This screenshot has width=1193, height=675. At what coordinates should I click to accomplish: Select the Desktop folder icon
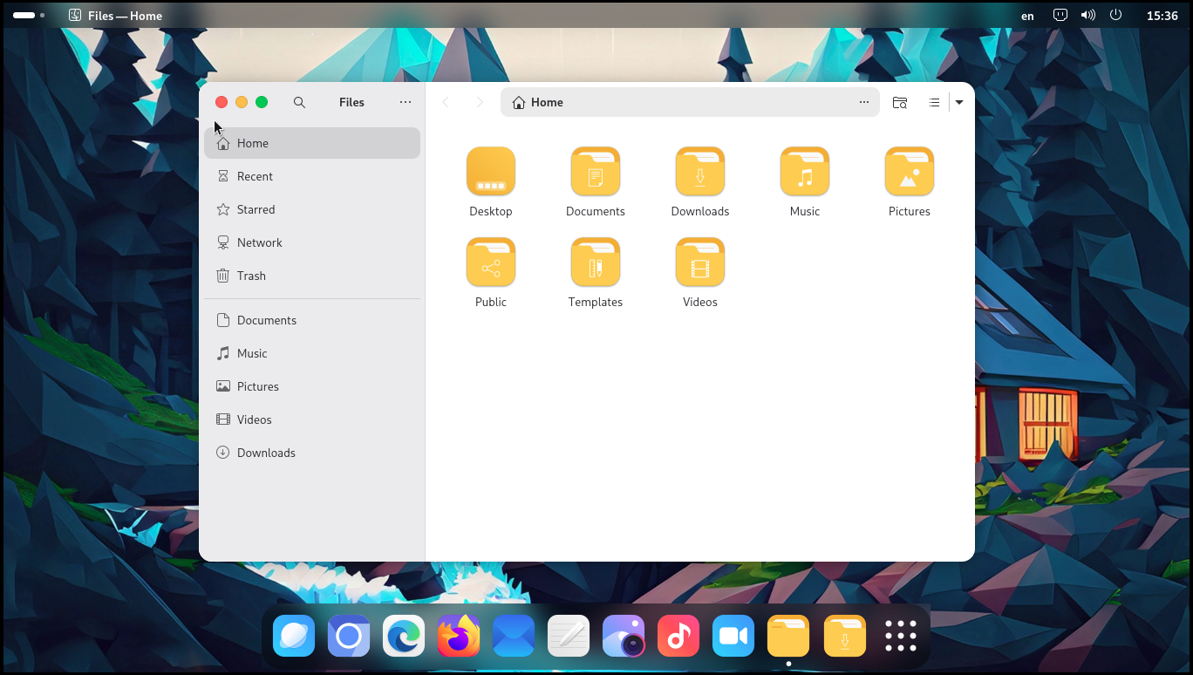[x=491, y=171]
